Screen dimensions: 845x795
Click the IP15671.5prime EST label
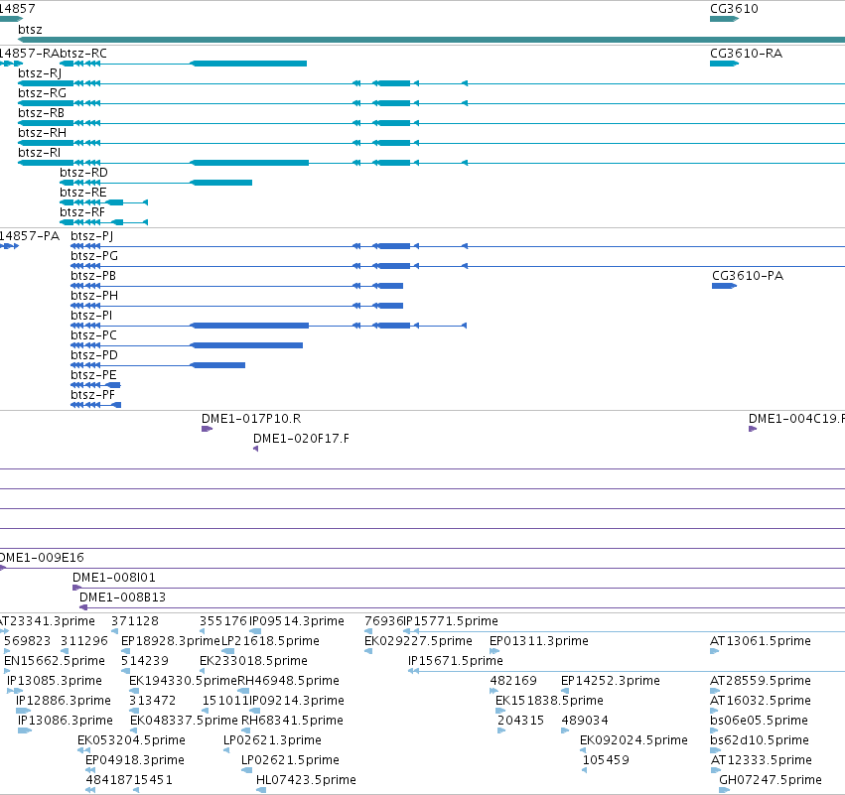456,661
